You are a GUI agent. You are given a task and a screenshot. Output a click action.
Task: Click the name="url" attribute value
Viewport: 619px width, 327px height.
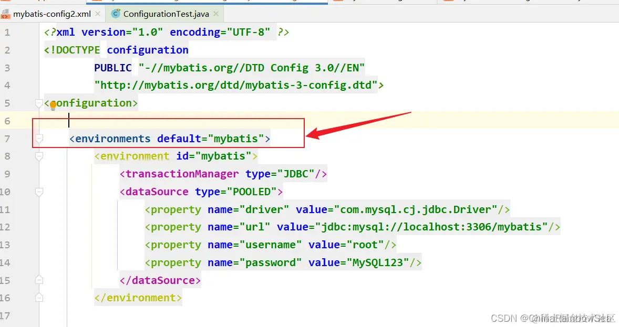[255, 227]
